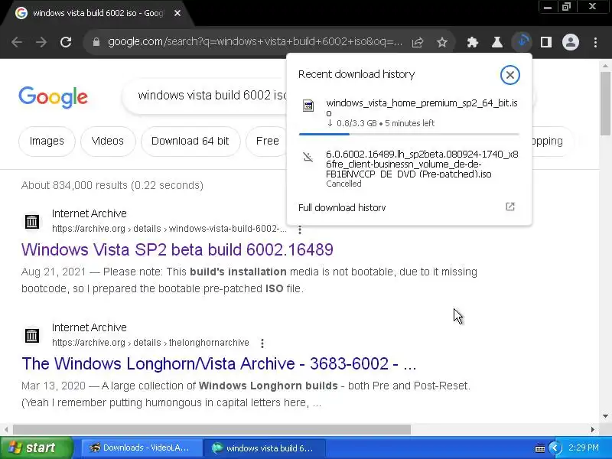
Task: Select the Free filter chip
Action: click(267, 141)
